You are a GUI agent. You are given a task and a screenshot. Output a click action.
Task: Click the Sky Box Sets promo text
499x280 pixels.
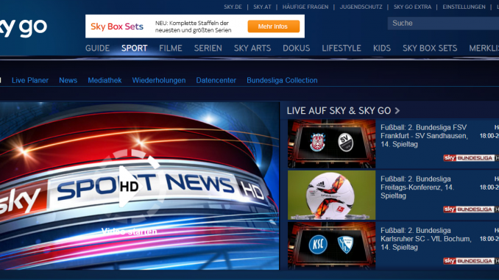pyautogui.click(x=193, y=26)
